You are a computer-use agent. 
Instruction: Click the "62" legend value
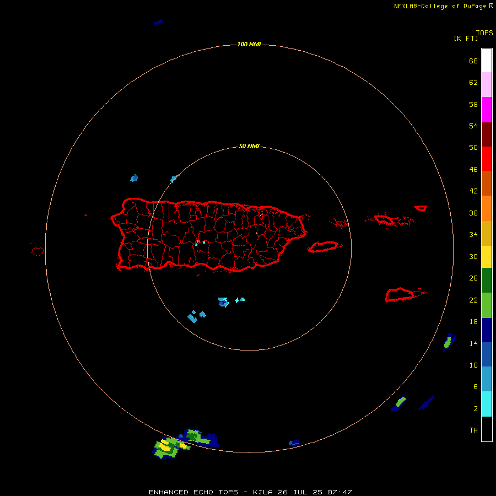coord(473,82)
